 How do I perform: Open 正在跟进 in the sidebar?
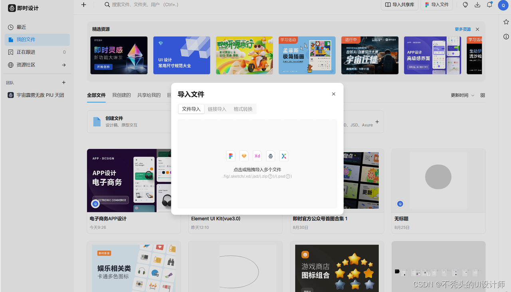pos(37,52)
